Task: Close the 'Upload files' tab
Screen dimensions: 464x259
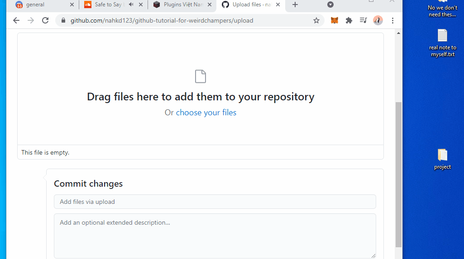Action: (x=278, y=5)
